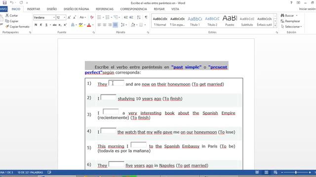Cut selection with the Cortar scissors button
The image size is (316, 177).
point(12,15)
